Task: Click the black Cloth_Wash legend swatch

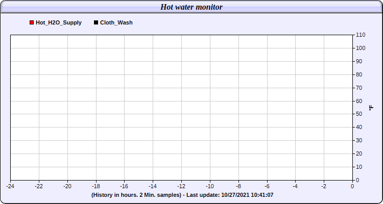Action: click(96, 22)
